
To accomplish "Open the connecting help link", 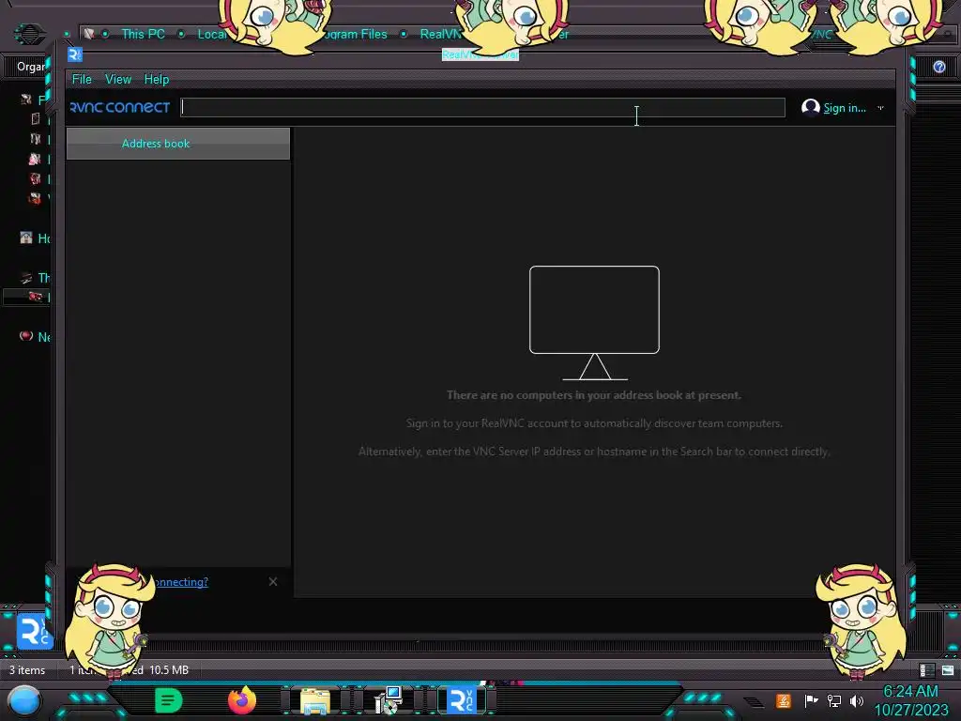I will [x=180, y=582].
